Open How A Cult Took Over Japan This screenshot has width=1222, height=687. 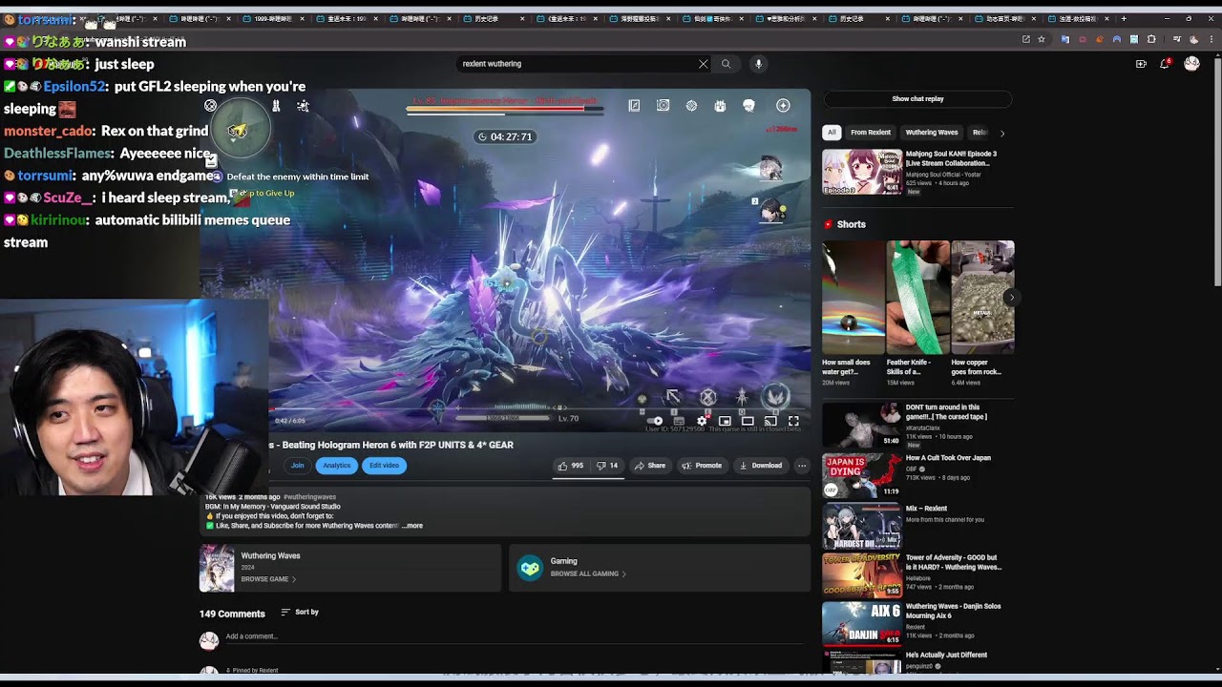coord(862,475)
